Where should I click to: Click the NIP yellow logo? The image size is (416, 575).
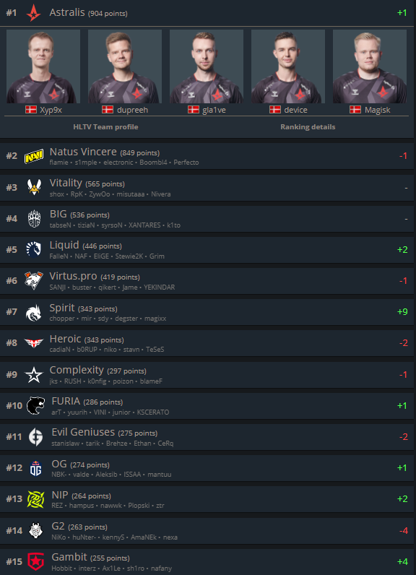(x=35, y=499)
